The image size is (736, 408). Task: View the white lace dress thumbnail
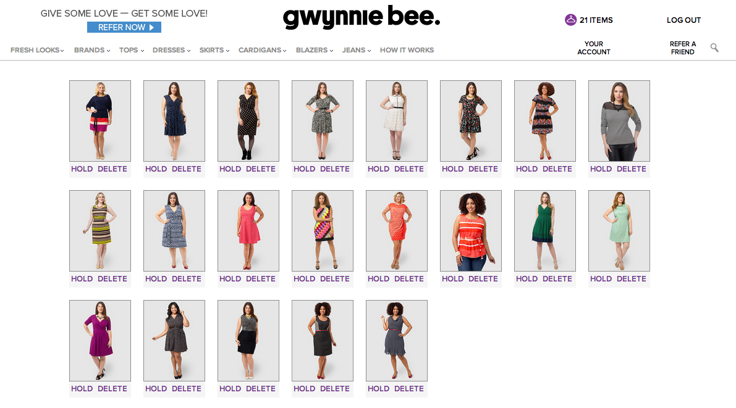click(x=397, y=121)
